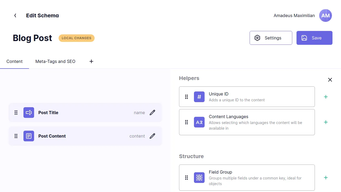Add Content Languages helper with the plus
The width and height of the screenshot is (341, 192).
tap(326, 122)
